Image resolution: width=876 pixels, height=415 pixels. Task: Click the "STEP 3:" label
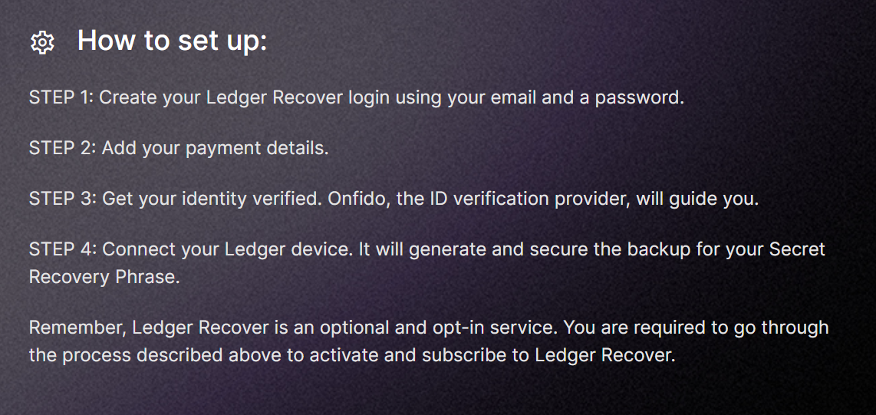62,199
